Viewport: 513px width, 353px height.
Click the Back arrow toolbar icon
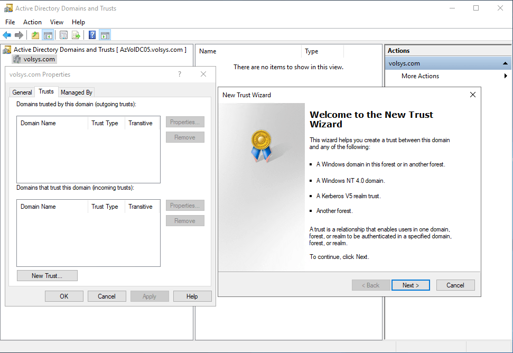point(7,35)
